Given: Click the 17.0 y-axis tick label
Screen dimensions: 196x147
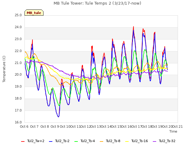Looking at the screenshot, I should (x=18, y=110).
